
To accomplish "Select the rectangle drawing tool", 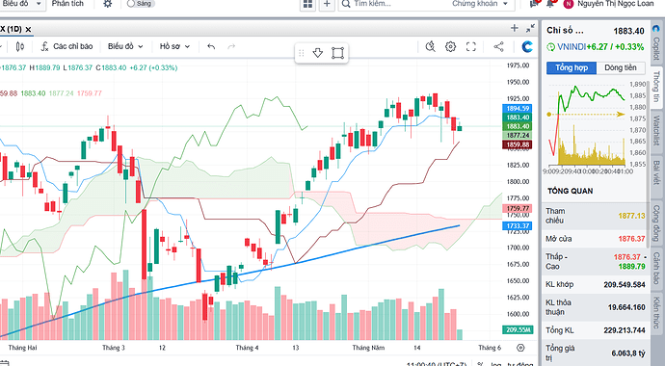I will point(337,53).
